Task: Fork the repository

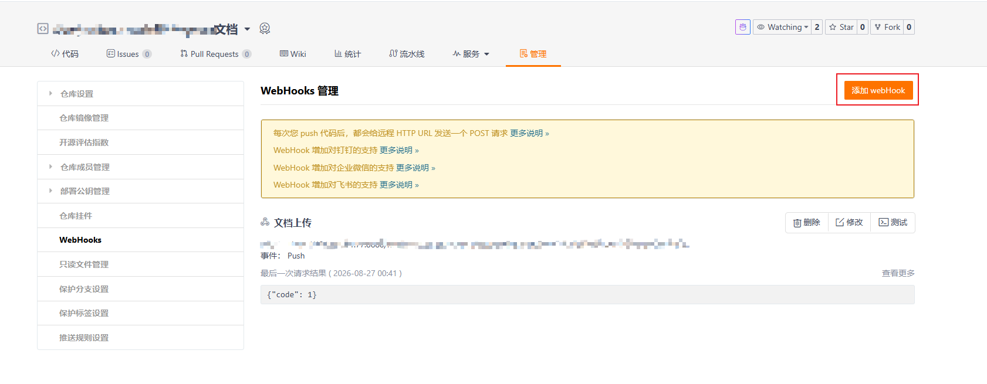Action: coord(887,27)
